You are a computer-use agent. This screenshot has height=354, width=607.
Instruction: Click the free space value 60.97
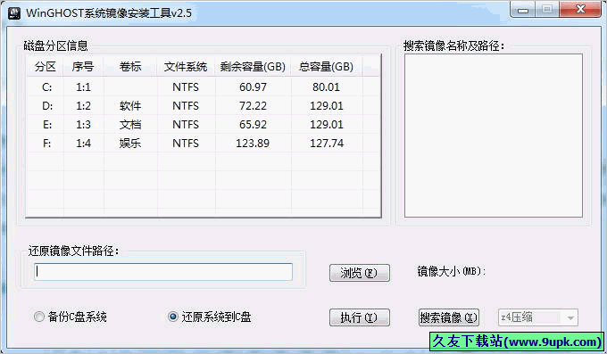tap(253, 87)
